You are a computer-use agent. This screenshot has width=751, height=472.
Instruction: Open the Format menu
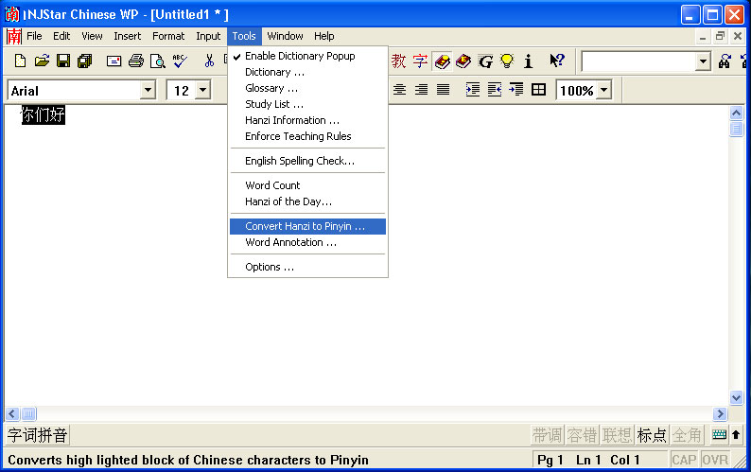(168, 36)
